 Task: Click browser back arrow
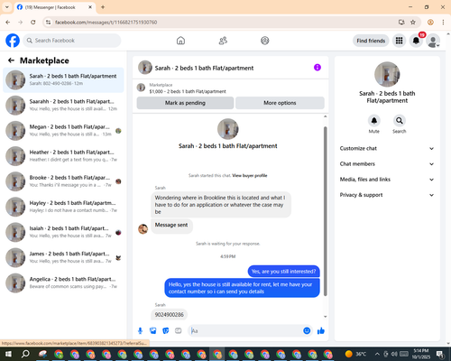click(8, 22)
